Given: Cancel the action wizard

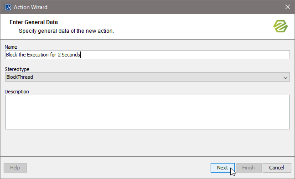Looking at the screenshot, I should coord(277,168).
